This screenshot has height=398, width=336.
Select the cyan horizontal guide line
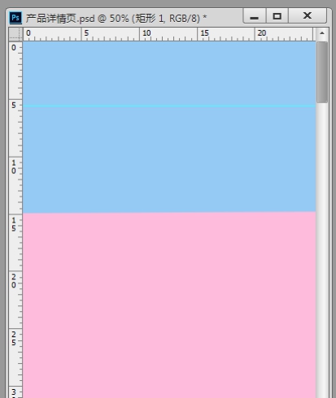pos(169,106)
